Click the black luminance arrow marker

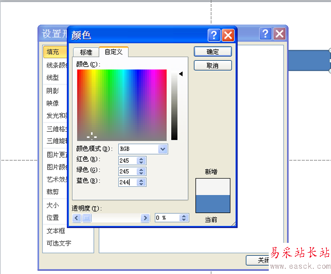(x=181, y=74)
